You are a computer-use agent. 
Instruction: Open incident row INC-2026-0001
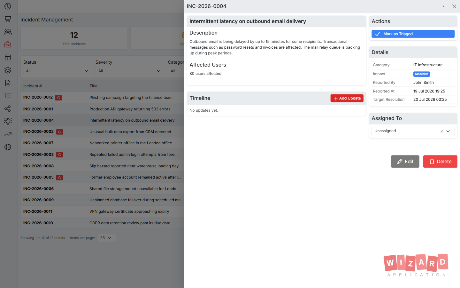[x=103, y=109]
